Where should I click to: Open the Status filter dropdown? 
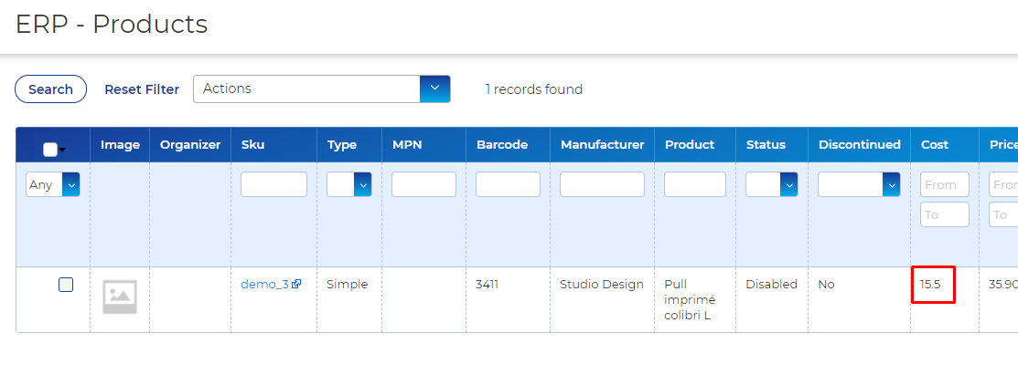[771, 184]
